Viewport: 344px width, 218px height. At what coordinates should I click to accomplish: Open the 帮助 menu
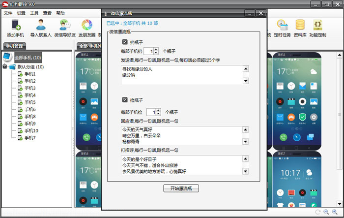point(60,13)
